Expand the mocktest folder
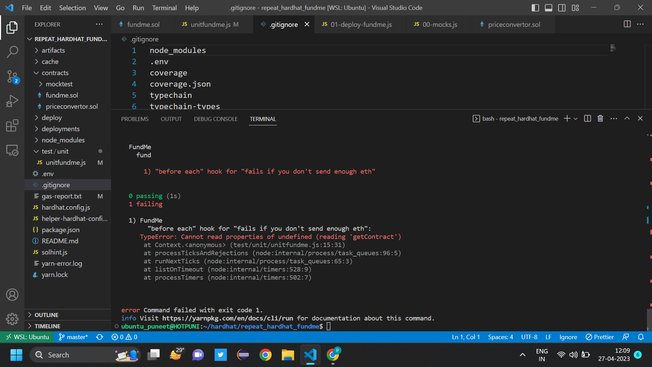 pos(68,84)
